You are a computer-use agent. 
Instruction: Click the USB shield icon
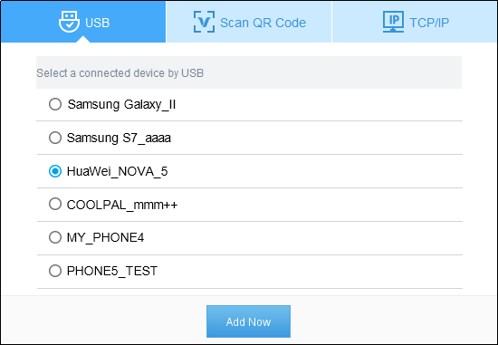point(69,22)
